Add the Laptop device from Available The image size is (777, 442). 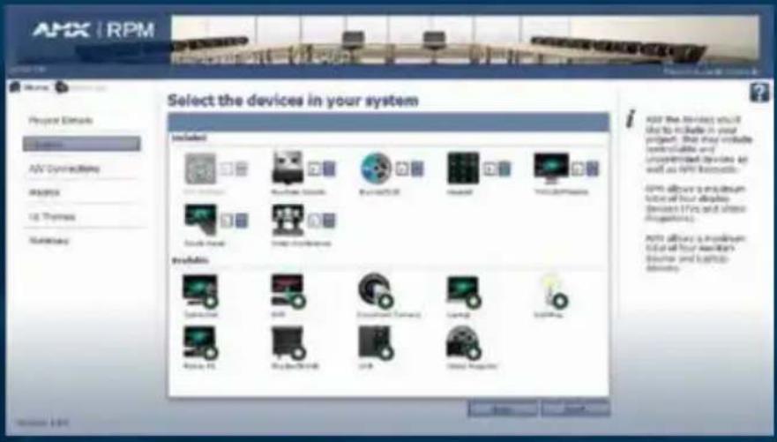point(464,292)
